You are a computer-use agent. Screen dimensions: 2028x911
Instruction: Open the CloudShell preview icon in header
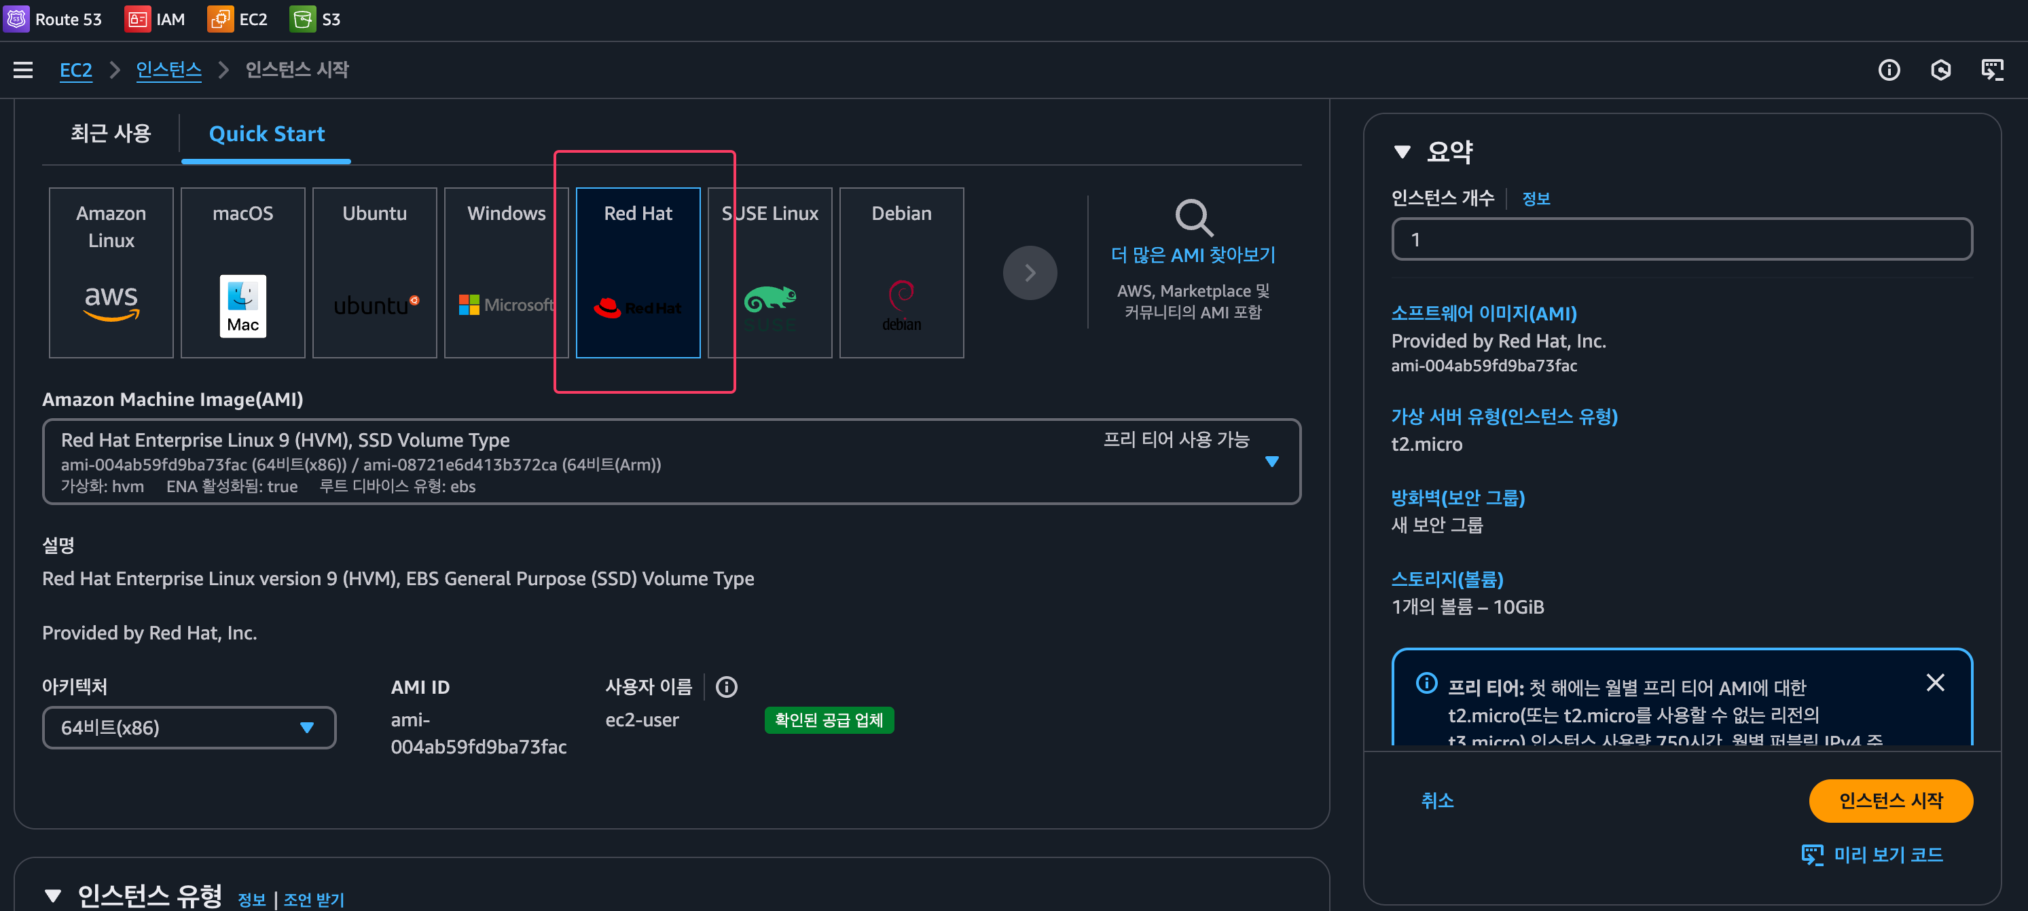1992,70
